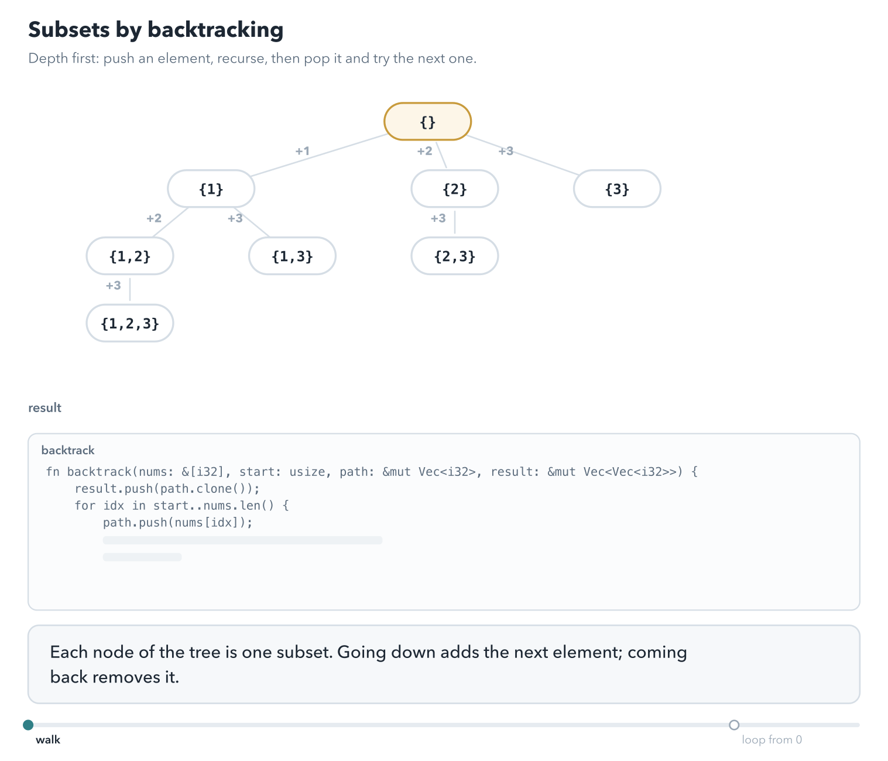Click the 'for idx in start' code line
Viewport: 888px width, 761px height.
(181, 506)
